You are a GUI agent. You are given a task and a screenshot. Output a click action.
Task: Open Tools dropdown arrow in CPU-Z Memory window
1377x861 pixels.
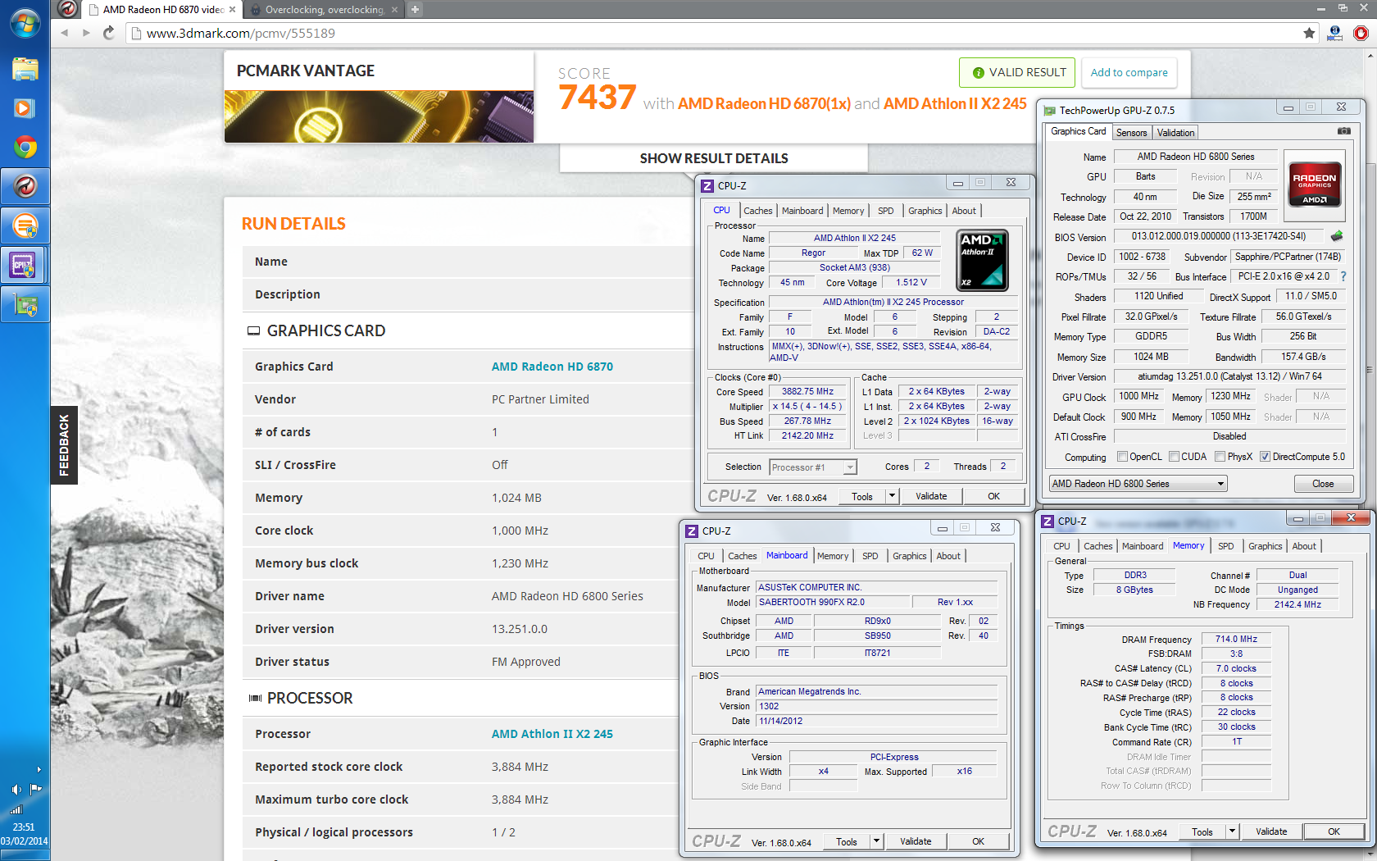[1233, 831]
